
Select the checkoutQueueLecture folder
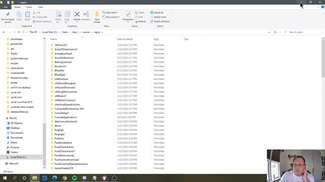coord(67,105)
